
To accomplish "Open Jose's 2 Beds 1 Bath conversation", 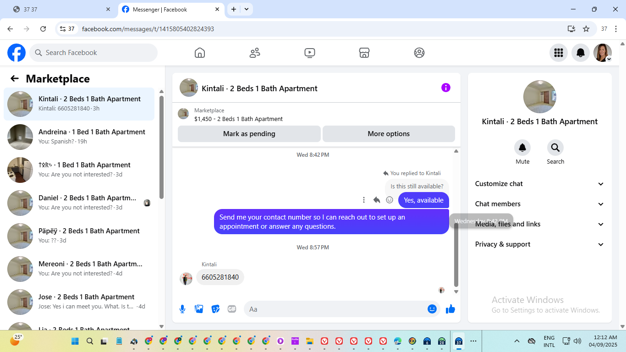I will tap(79, 302).
